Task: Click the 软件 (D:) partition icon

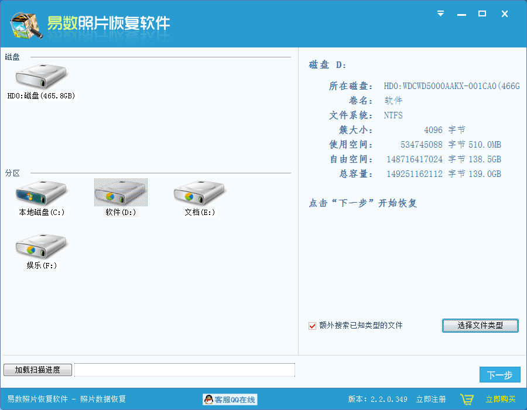Action: pyautogui.click(x=121, y=193)
